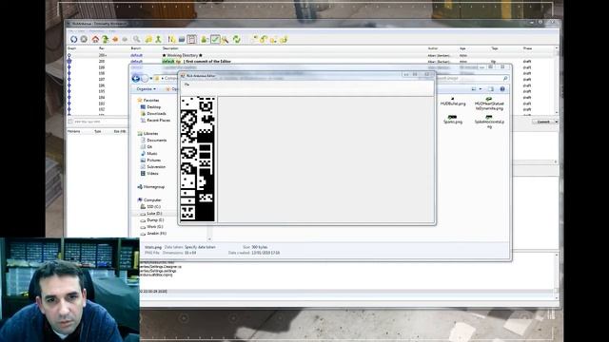Select the Working Directory row in revision list

[311, 55]
